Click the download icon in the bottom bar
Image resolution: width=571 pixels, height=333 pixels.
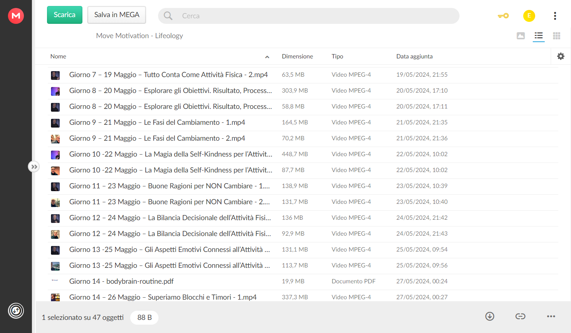(490, 316)
